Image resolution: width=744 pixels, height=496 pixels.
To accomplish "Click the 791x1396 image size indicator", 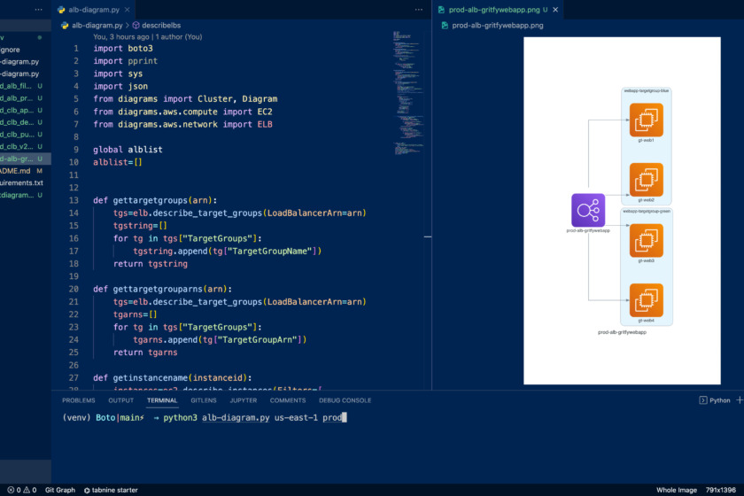I will click(x=721, y=490).
